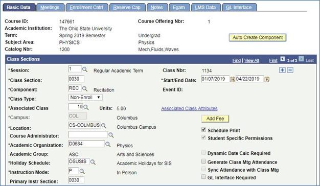Image resolution: width=320 pixels, height=186 pixels.
Task: Open calendar picker for start date
Action: click(232, 79)
